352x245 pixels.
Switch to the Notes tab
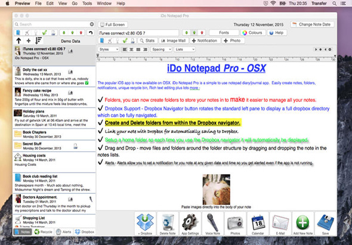(23, 232)
